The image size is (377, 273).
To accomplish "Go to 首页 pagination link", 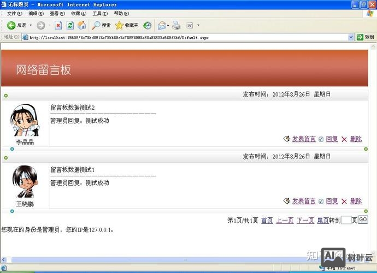I will 267,221.
